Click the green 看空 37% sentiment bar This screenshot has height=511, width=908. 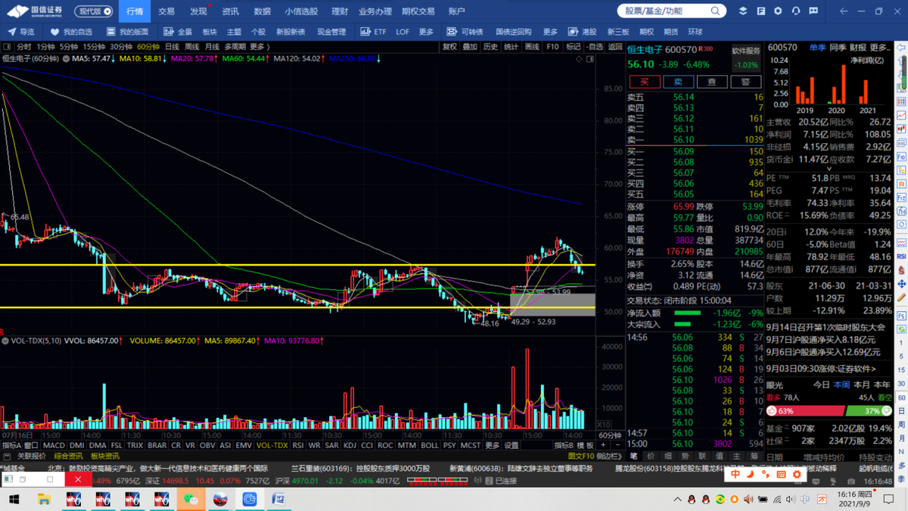pos(869,411)
